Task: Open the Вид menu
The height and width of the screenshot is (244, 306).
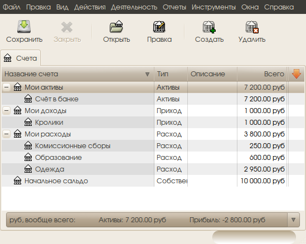Action: click(x=62, y=7)
